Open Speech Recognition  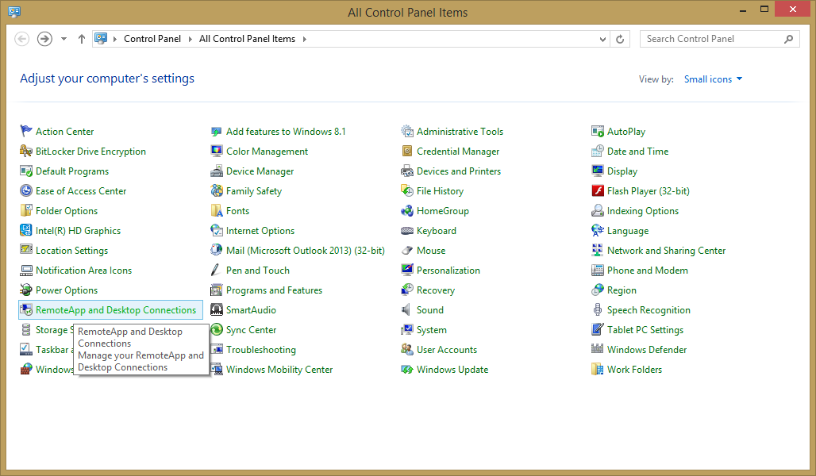point(647,309)
